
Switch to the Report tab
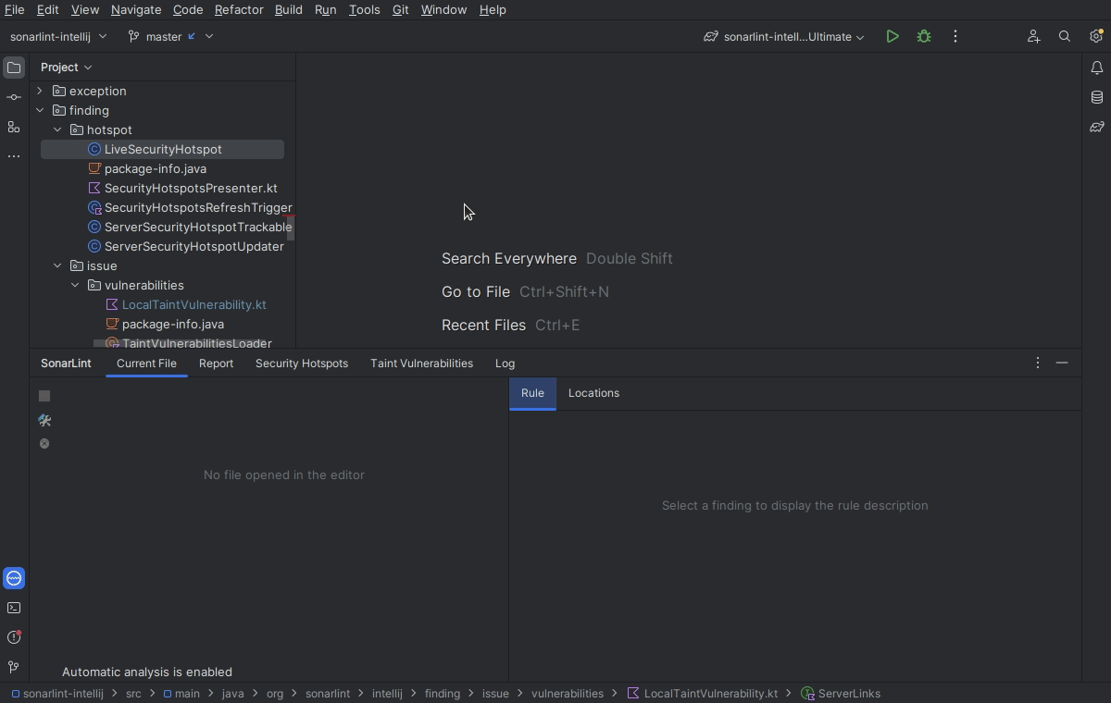(216, 363)
